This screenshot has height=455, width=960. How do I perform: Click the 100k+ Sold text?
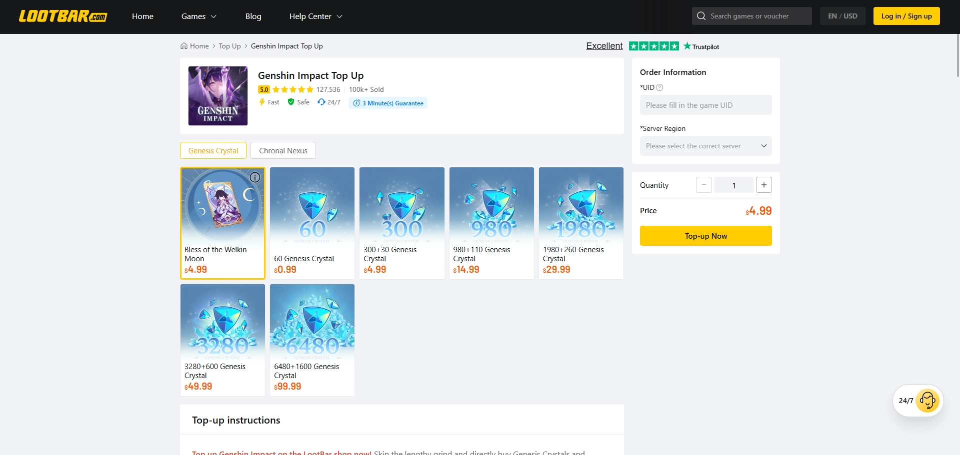coord(366,89)
